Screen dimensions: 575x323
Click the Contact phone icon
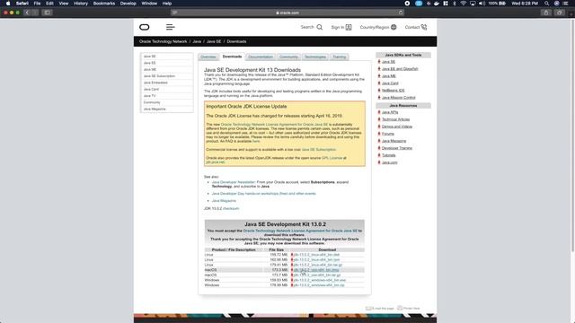click(424, 27)
